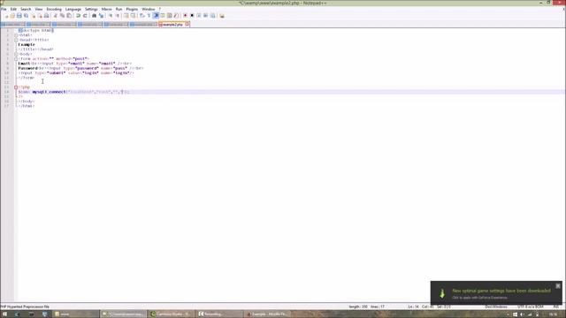The image size is (566, 318).
Task: Open the Plugins menu
Action: [132, 9]
